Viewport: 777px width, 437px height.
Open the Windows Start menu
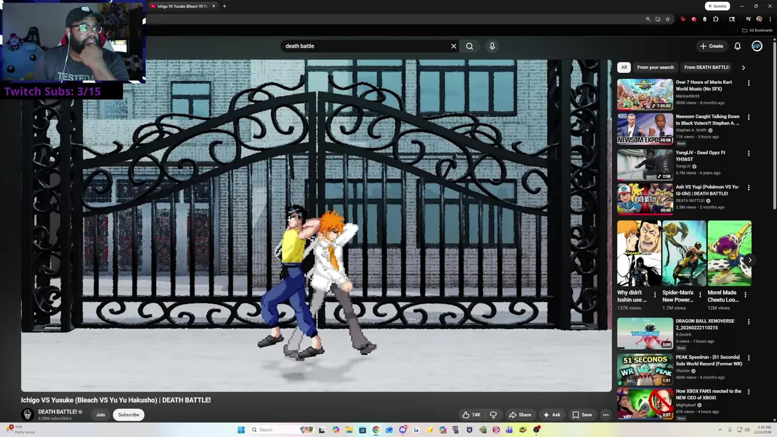(241, 430)
